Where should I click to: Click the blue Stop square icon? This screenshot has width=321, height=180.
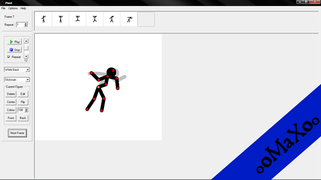pyautogui.click(x=11, y=50)
